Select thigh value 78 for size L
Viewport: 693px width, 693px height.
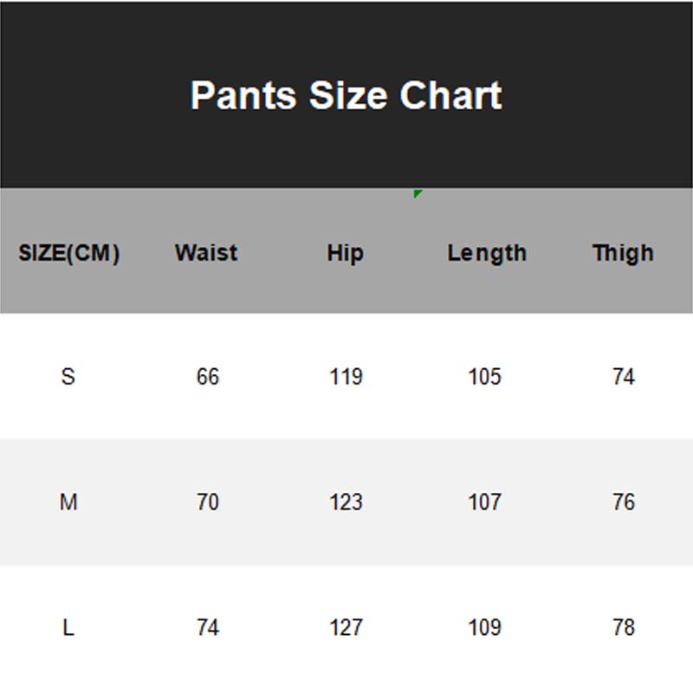click(x=624, y=627)
